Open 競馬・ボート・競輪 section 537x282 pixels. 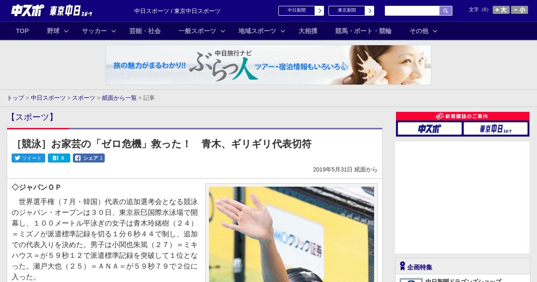pos(363,31)
